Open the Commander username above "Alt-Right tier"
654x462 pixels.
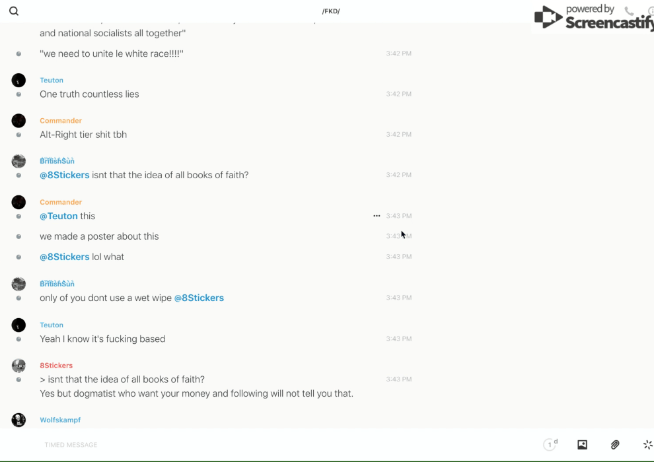[61, 121]
